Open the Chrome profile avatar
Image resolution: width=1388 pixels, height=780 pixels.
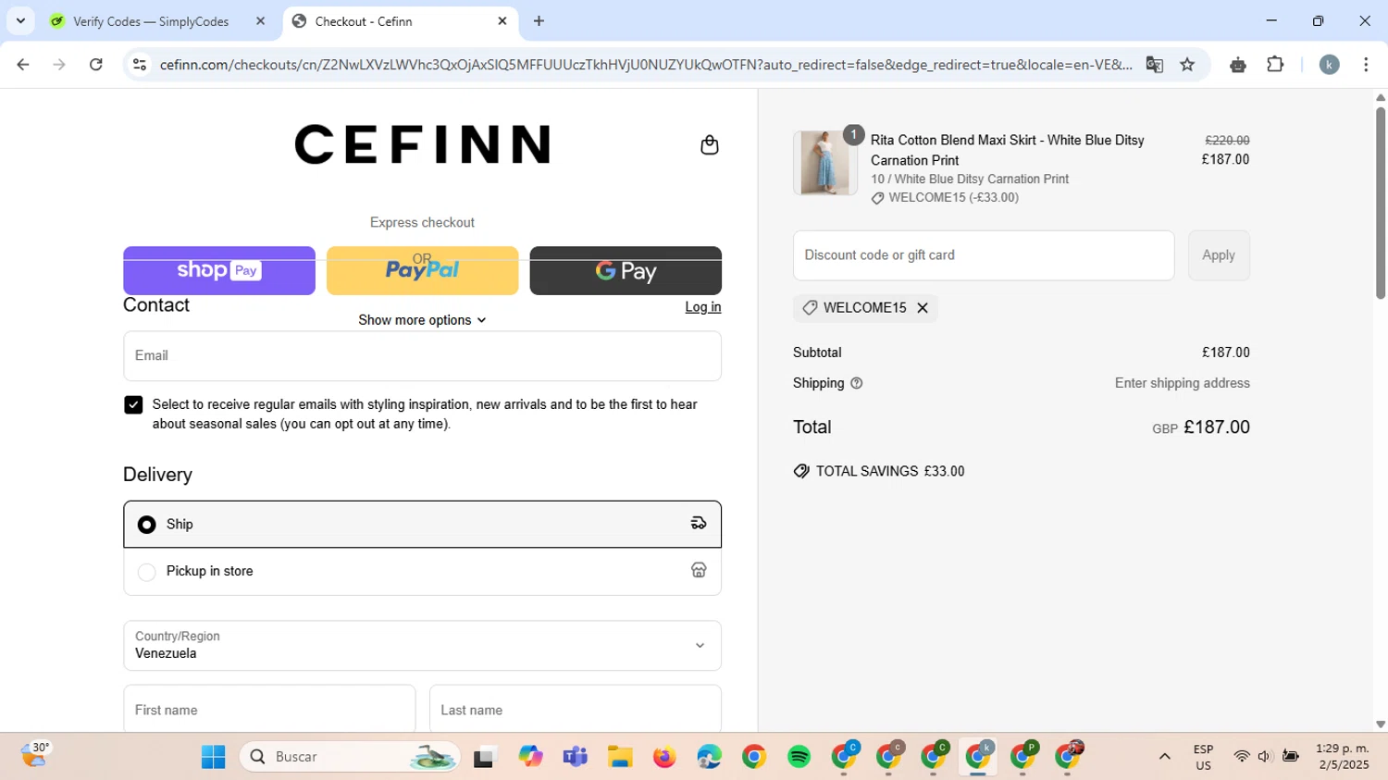[1330, 65]
